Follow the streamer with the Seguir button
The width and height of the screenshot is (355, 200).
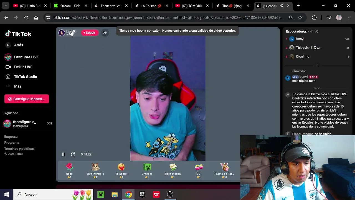click(x=89, y=33)
